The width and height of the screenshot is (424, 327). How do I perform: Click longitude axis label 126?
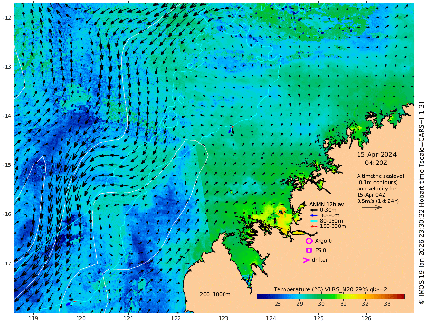[366, 319]
